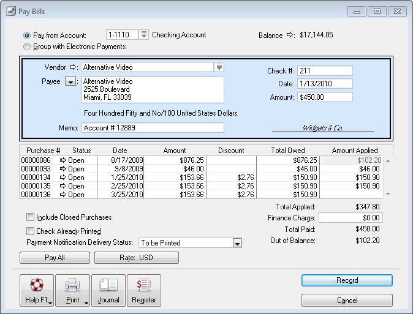Click the Amount Applied column header
The width and height of the screenshot is (413, 314).
pyautogui.click(x=355, y=151)
